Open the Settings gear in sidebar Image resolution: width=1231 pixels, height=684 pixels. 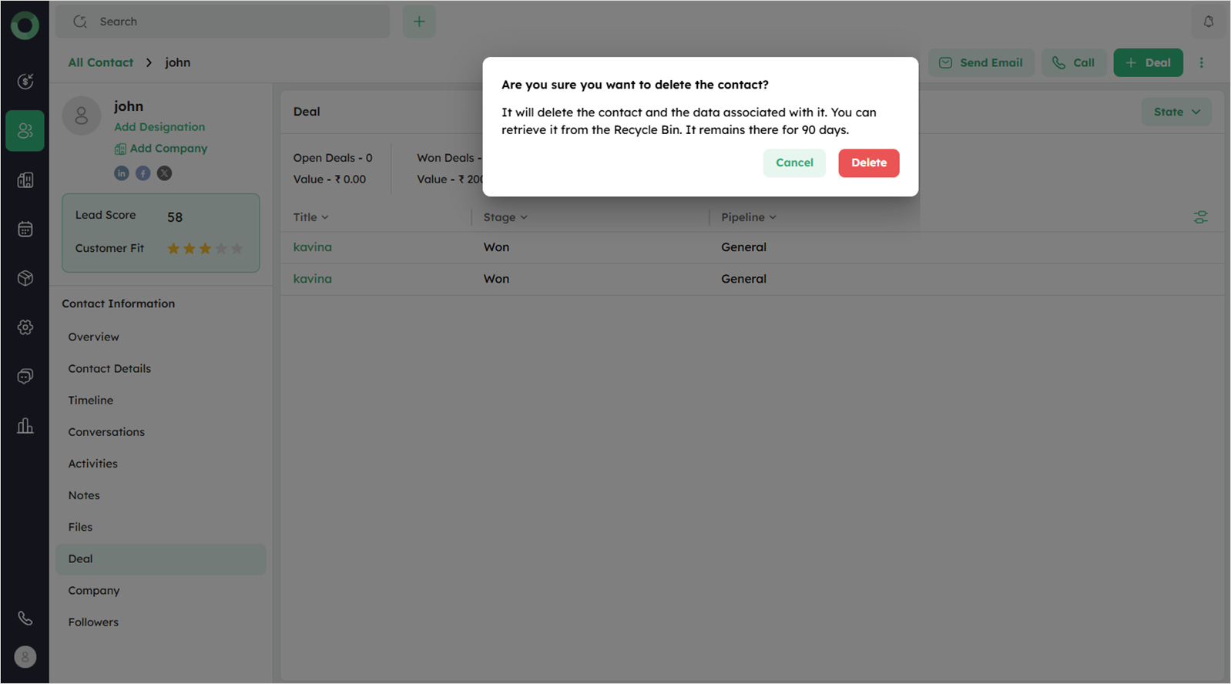pyautogui.click(x=25, y=327)
